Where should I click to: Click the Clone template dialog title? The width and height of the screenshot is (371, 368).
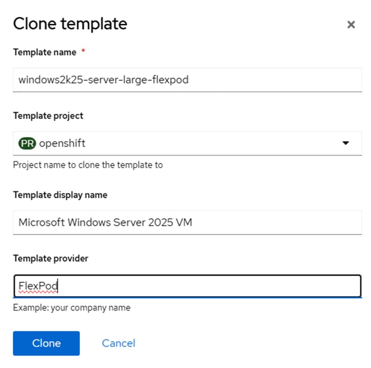(70, 24)
